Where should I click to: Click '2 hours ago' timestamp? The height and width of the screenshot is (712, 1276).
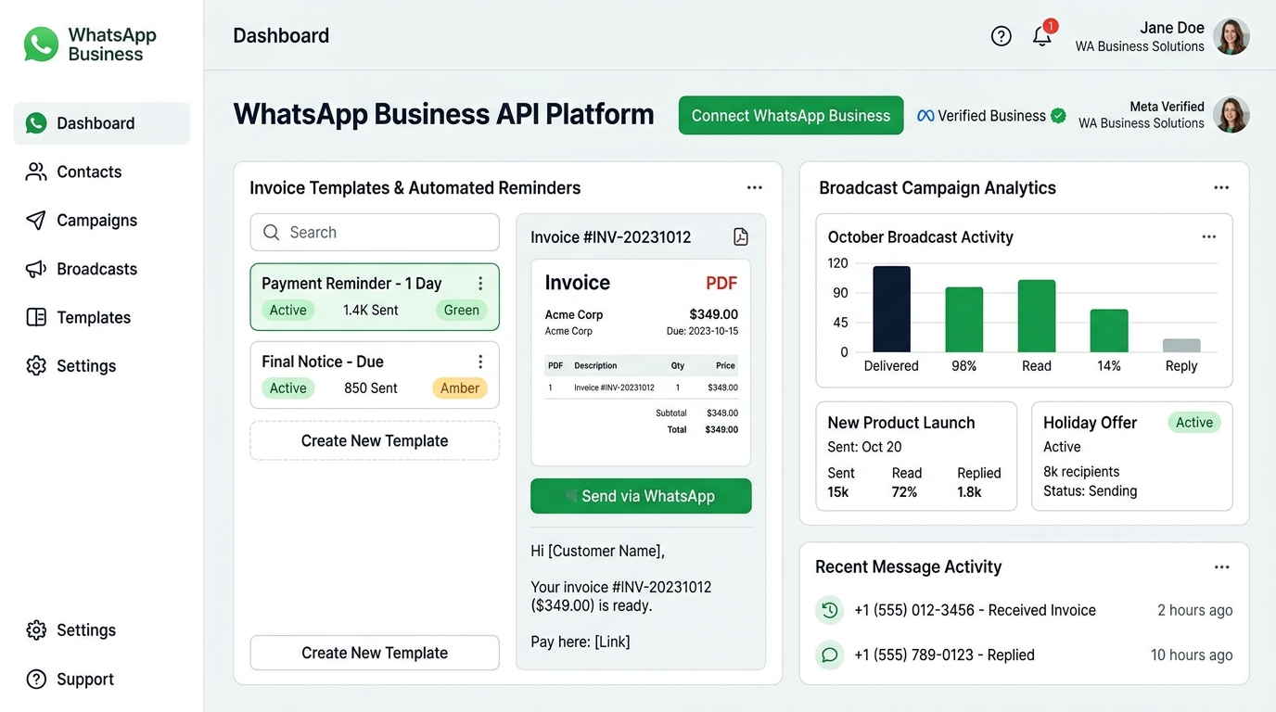coord(1194,610)
